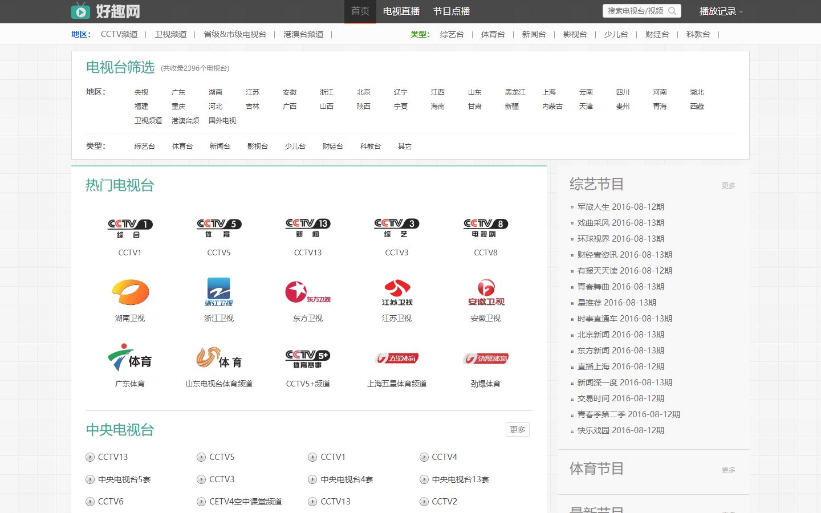Open the 节目点播 tab

coord(452,11)
